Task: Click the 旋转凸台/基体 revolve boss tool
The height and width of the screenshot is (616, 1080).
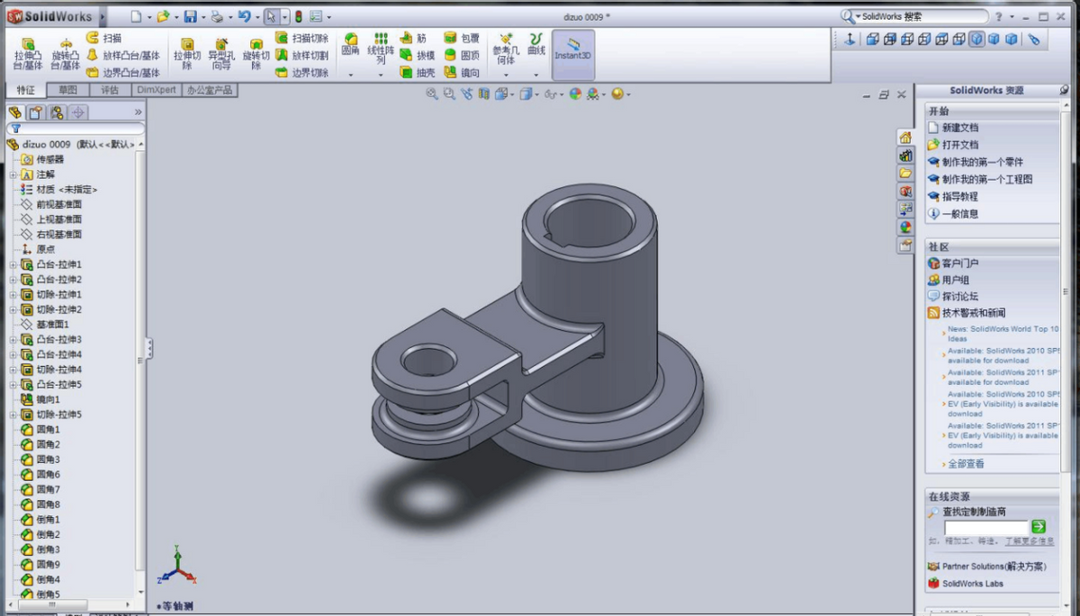Action: 66,54
